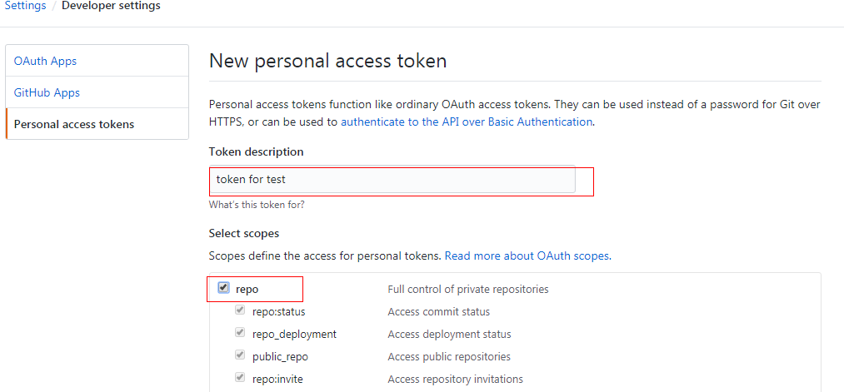Screen dimensions: 844x392
Task: Click the Token description field label
Action: coord(257,151)
